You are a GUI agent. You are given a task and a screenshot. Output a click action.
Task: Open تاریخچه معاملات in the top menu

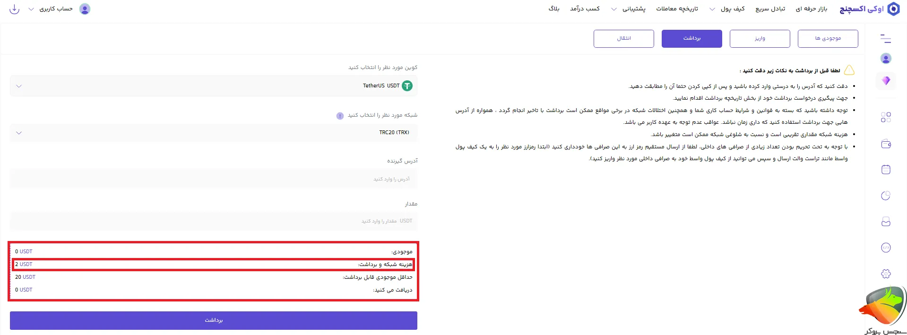(x=677, y=9)
